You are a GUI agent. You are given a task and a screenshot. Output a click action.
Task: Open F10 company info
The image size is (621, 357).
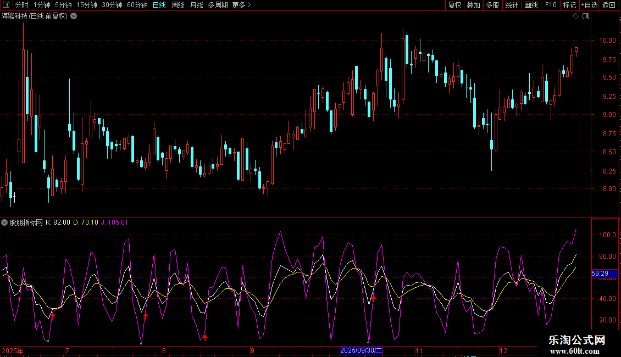550,5
